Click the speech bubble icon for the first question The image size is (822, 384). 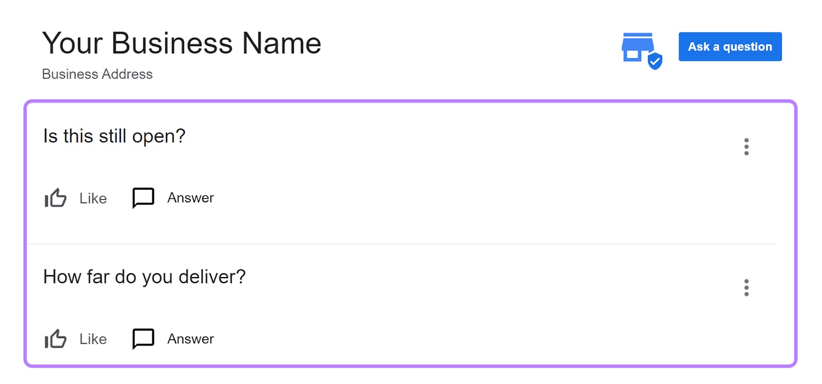point(142,197)
